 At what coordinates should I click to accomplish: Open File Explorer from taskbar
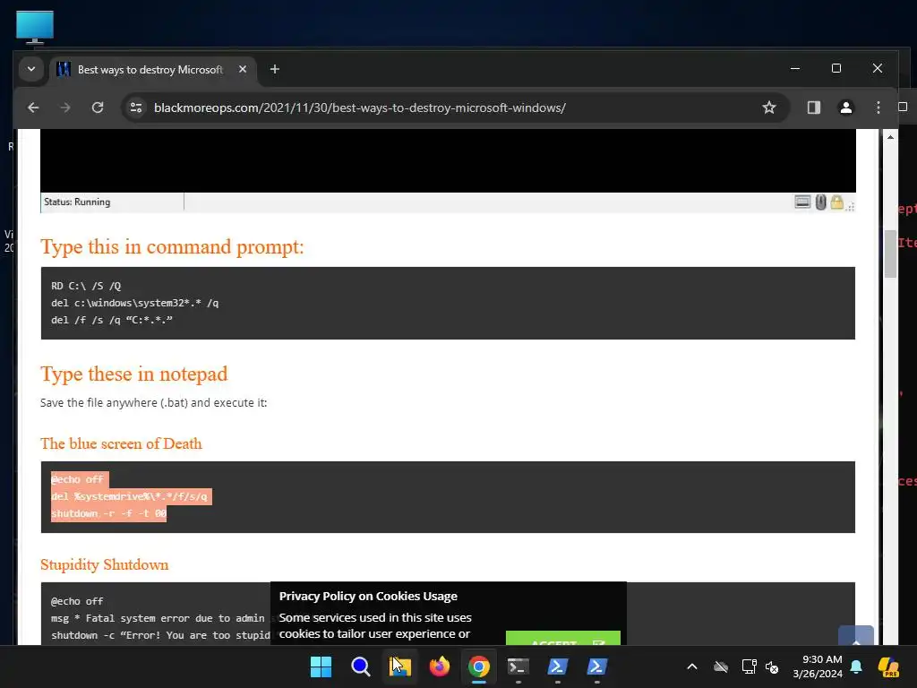tap(400, 666)
